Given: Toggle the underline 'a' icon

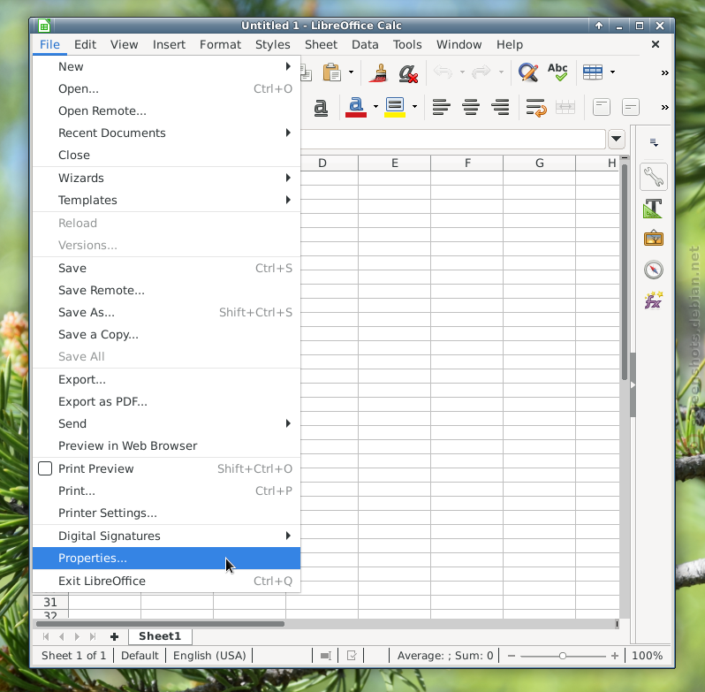Looking at the screenshot, I should coord(321,108).
